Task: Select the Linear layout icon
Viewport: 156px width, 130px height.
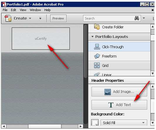Action: 97,74
